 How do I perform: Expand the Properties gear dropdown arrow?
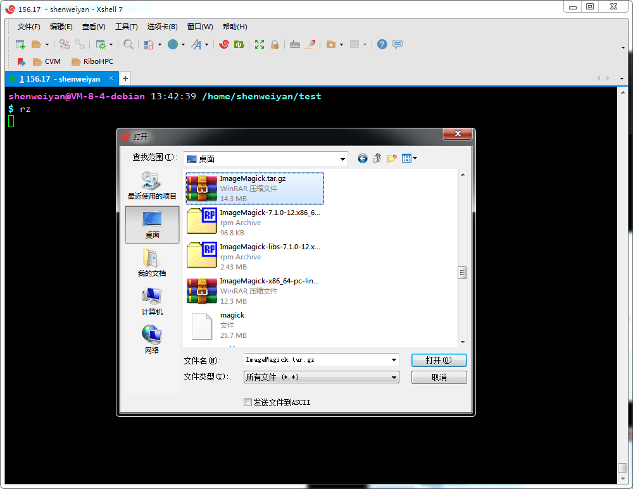pyautogui.click(x=111, y=44)
